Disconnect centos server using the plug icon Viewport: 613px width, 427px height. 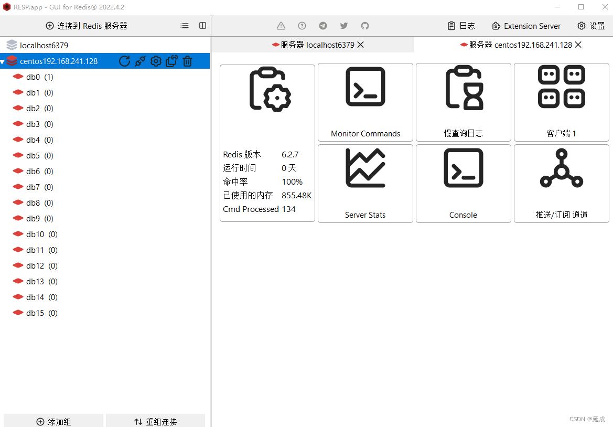140,61
